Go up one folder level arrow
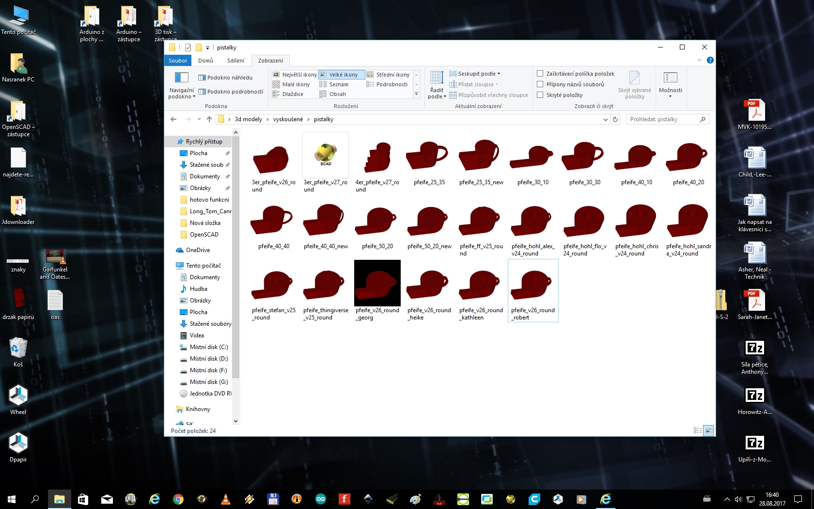The width and height of the screenshot is (814, 509). [x=209, y=119]
